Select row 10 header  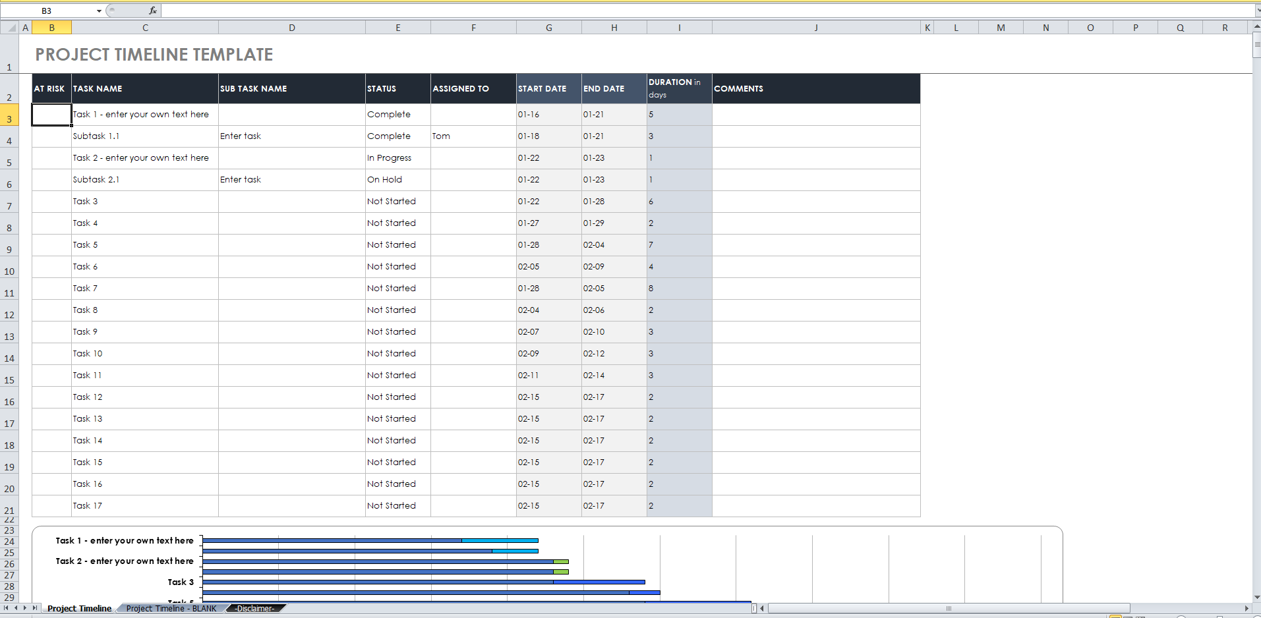point(9,267)
